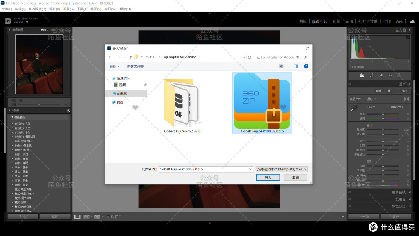Switch to the Print module

pos(387,22)
